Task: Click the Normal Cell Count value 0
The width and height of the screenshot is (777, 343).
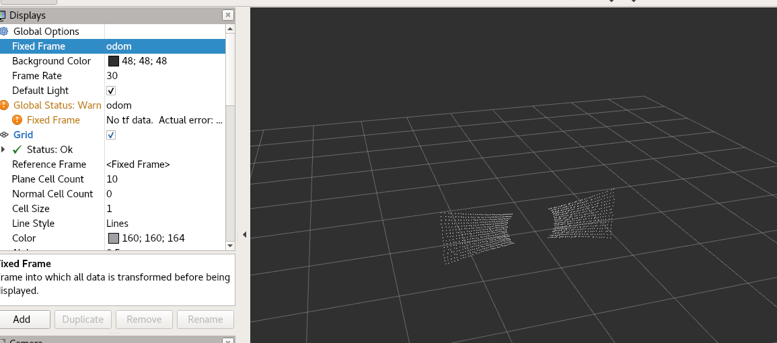Action: click(109, 194)
